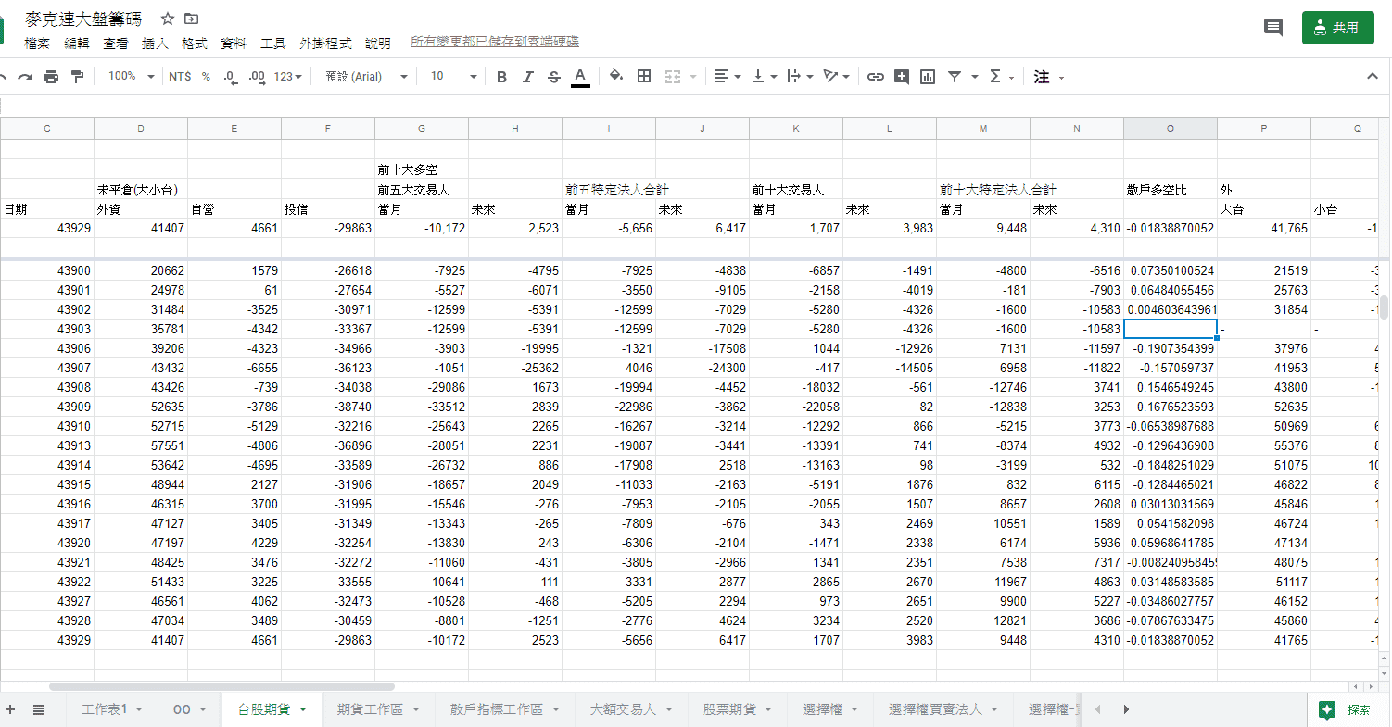The width and height of the screenshot is (1392, 727).
Task: Click the fill color paint bucket
Action: (x=616, y=77)
